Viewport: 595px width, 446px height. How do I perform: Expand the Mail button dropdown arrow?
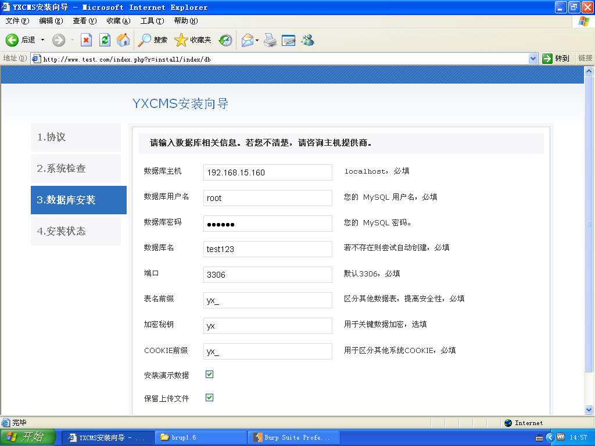(x=257, y=40)
